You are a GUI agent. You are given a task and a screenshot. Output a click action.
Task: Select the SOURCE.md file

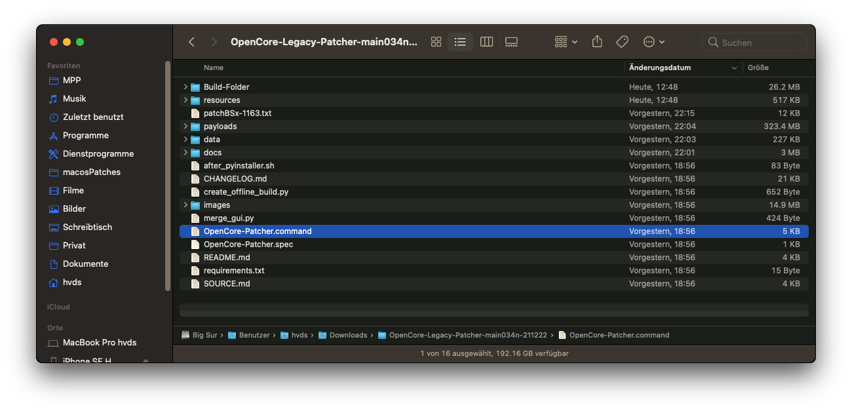[x=494, y=284]
